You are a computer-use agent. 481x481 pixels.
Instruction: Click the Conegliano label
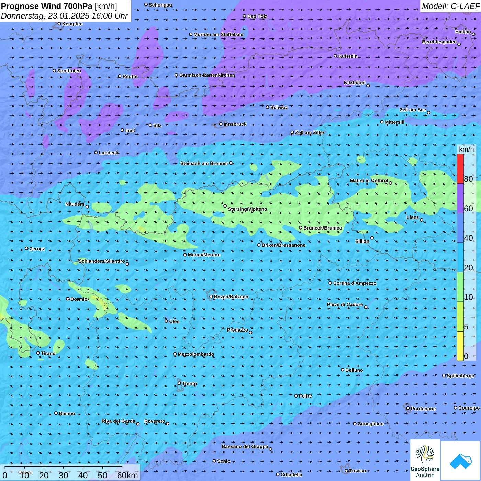tap(371, 424)
